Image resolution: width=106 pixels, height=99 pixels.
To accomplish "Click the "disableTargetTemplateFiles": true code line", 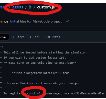I will click(x=41, y=73).
